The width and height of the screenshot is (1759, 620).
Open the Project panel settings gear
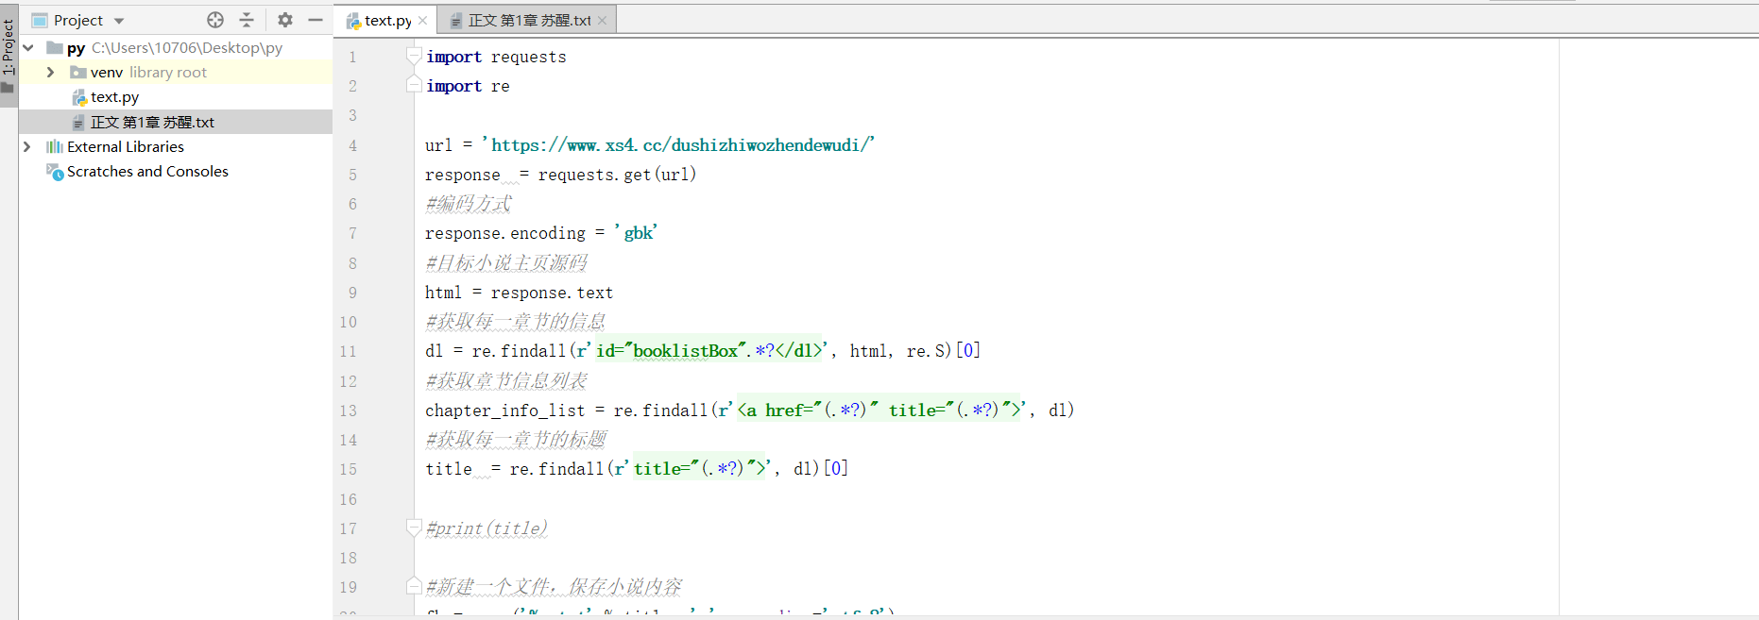(285, 20)
